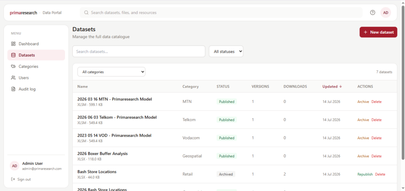This screenshot has width=405, height=191.
Task: Go to Dashboard in the menu
Action: click(36, 44)
